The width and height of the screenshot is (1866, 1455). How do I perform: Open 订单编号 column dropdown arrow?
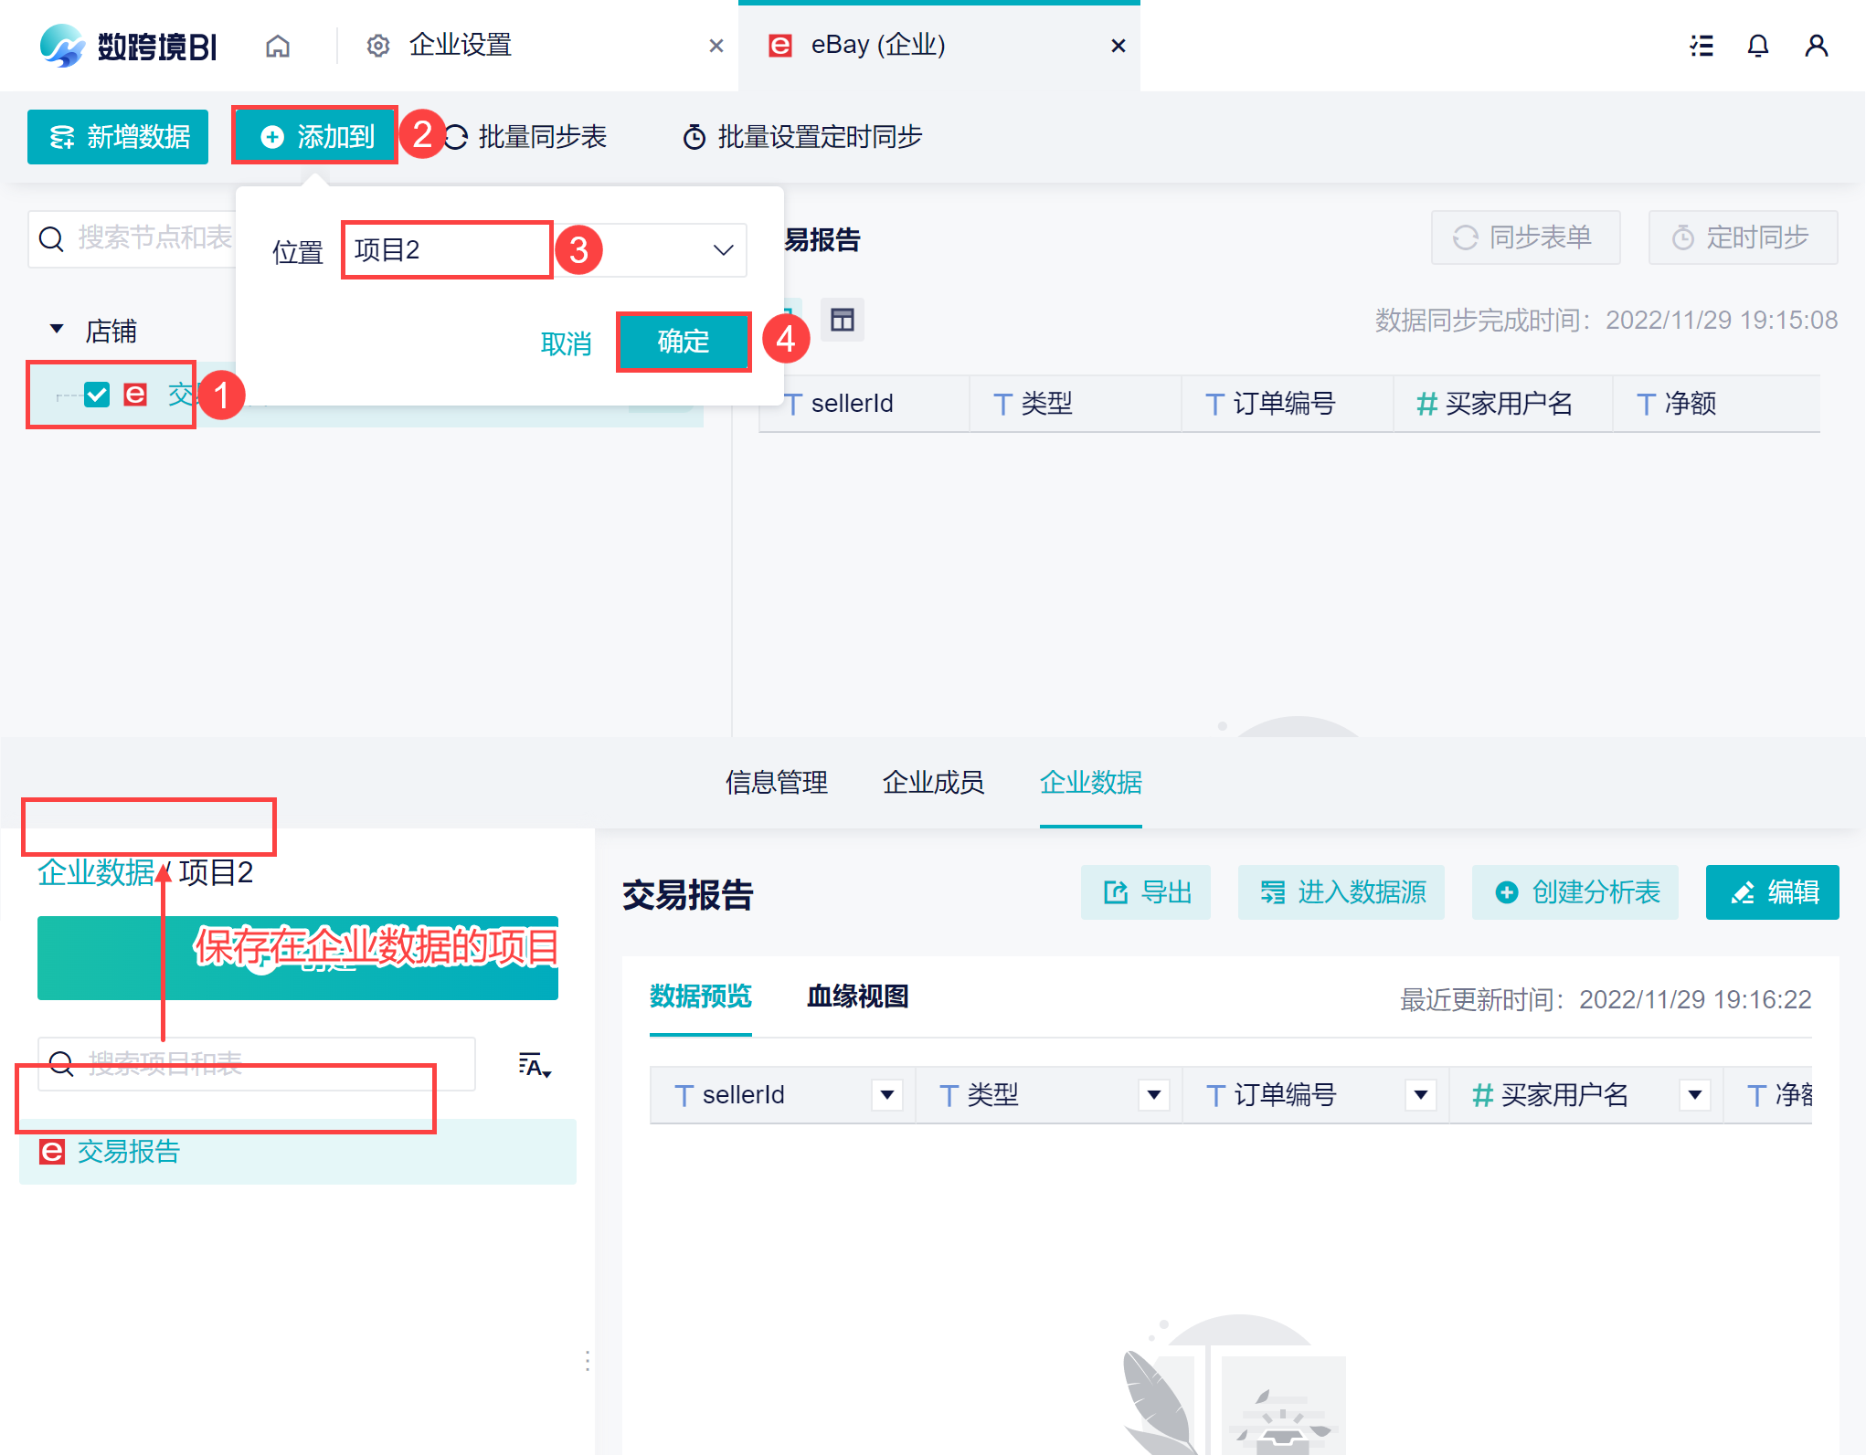click(1420, 1094)
